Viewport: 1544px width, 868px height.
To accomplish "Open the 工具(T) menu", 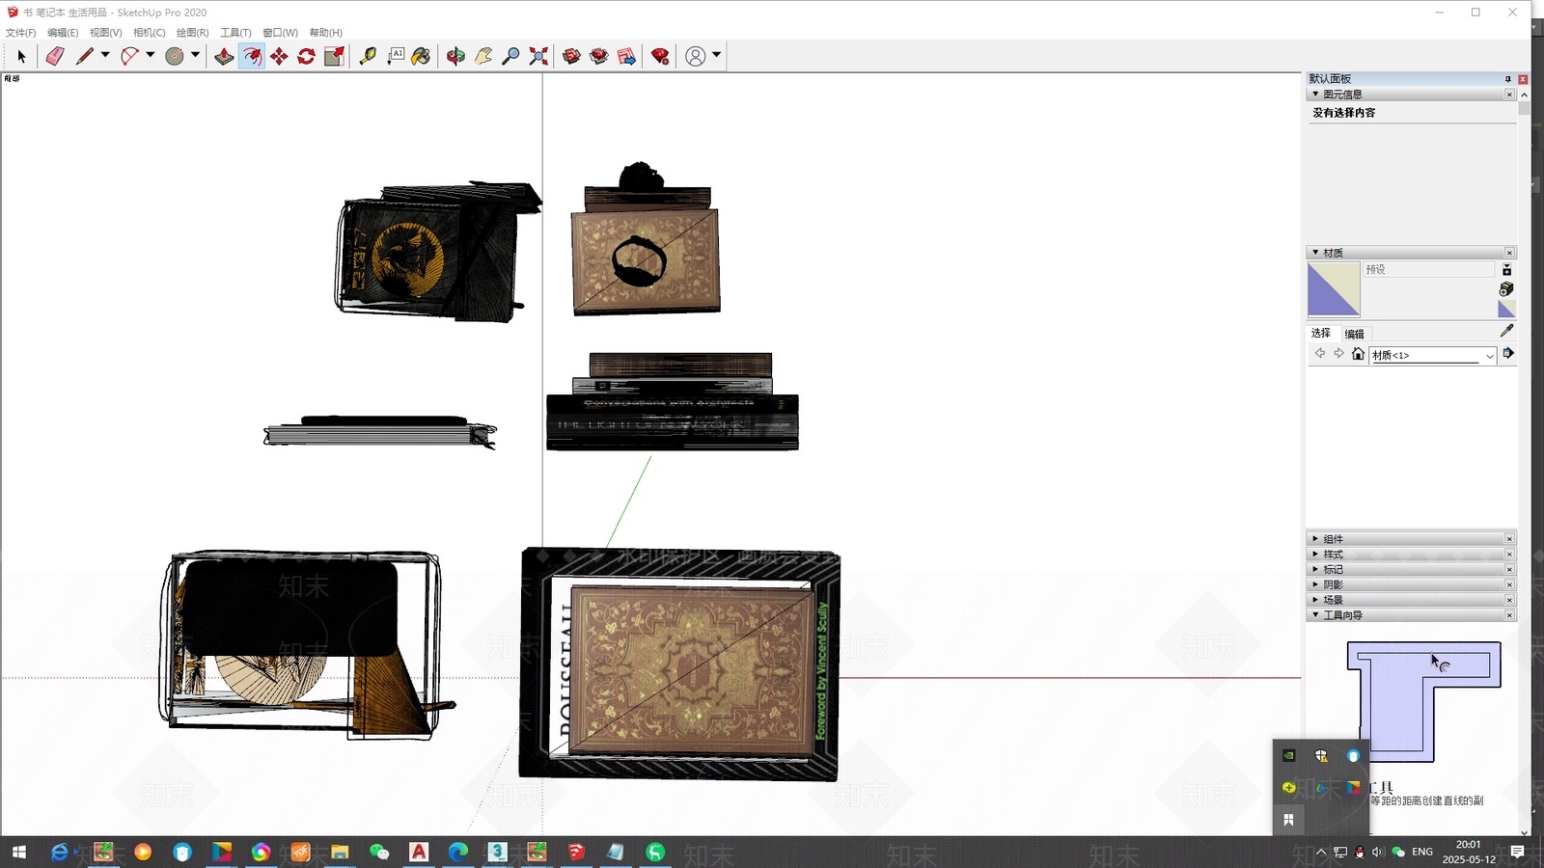I will [235, 33].
